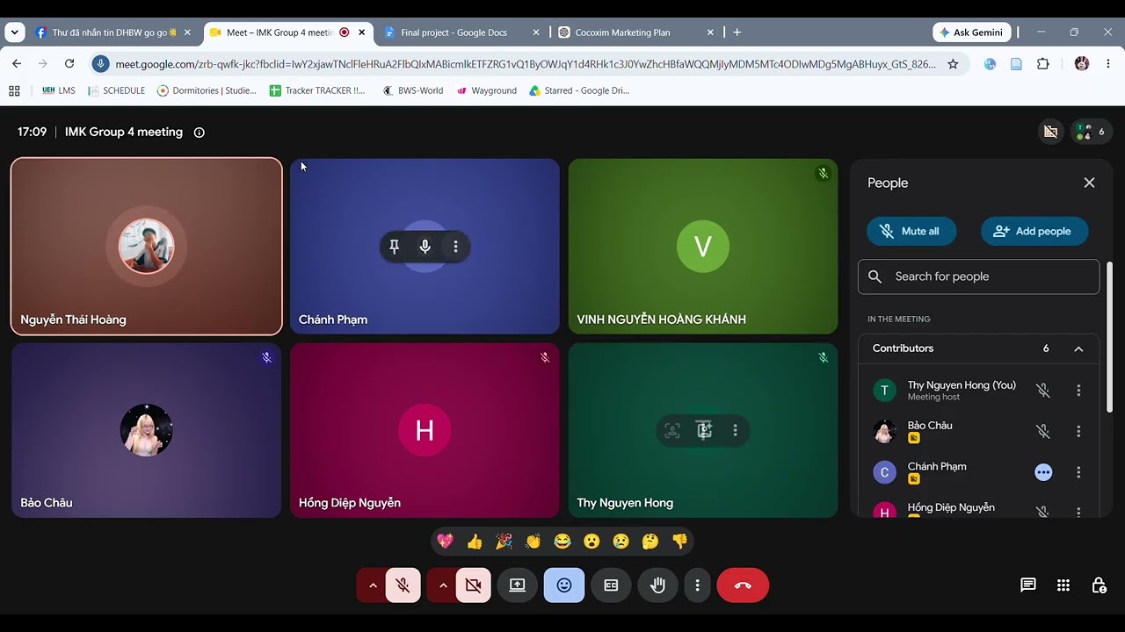The height and width of the screenshot is (632, 1125).
Task: Send the sparkling heart reaction
Action: [x=446, y=542]
